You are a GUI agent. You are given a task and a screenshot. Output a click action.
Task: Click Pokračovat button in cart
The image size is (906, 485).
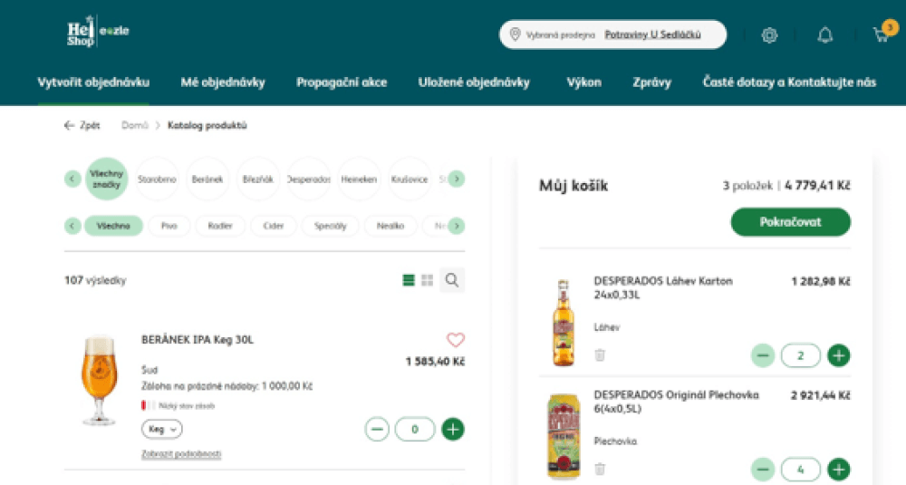point(790,222)
